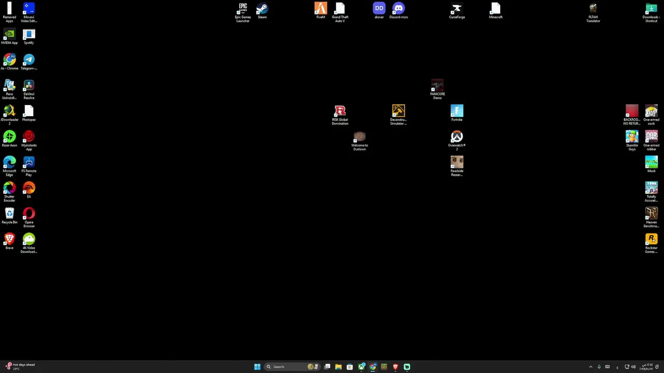
Task: Select the BACKROOMS NO RETURN shortcut
Action: 632,115
